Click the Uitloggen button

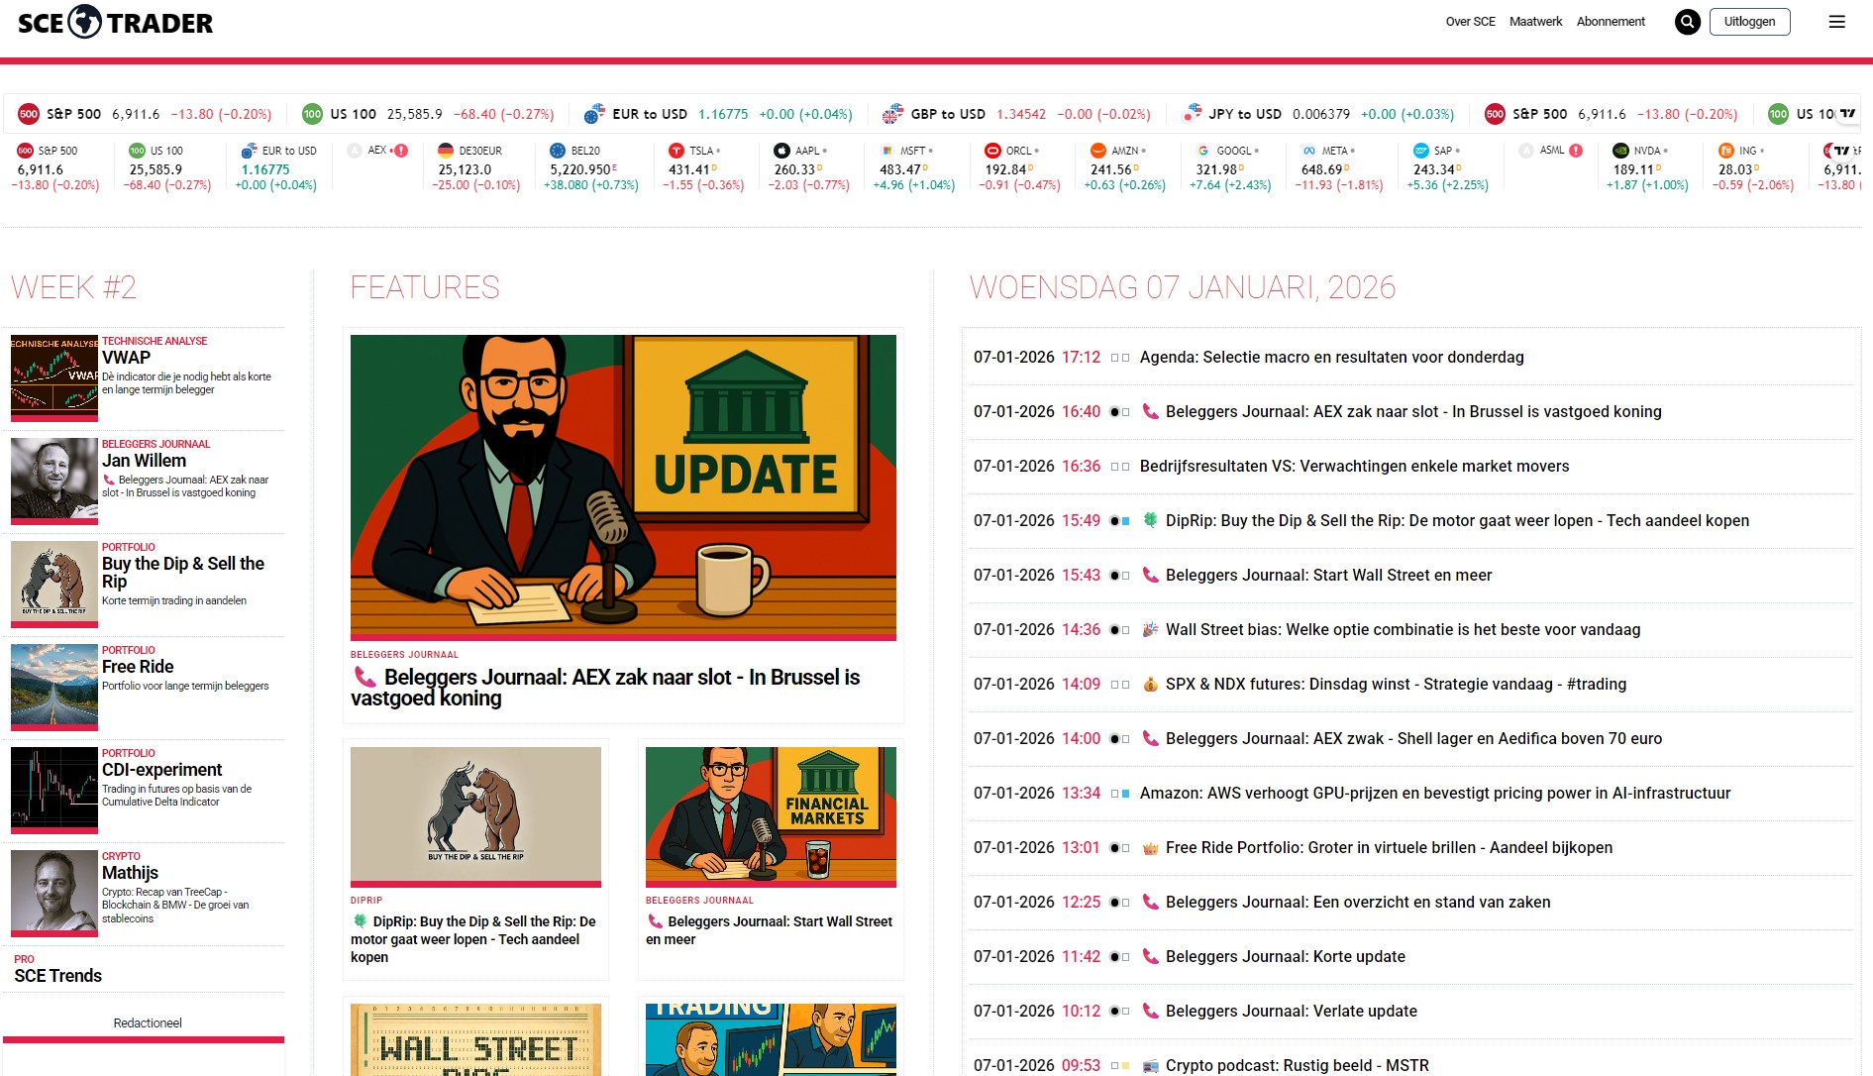[x=1749, y=22]
